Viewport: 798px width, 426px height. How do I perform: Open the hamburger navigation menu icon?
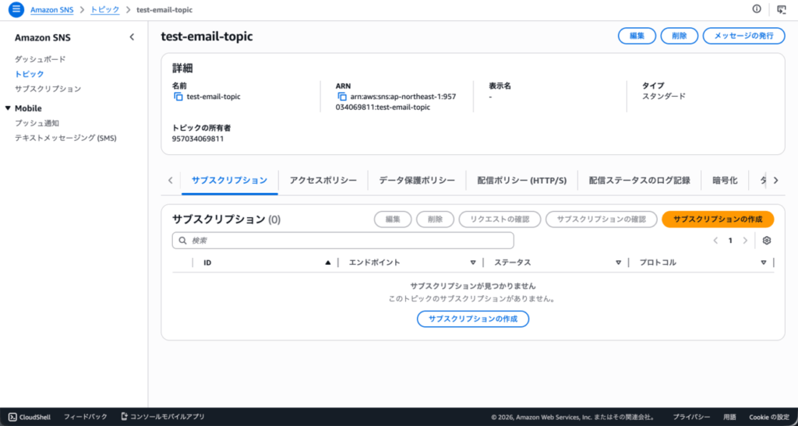point(16,9)
